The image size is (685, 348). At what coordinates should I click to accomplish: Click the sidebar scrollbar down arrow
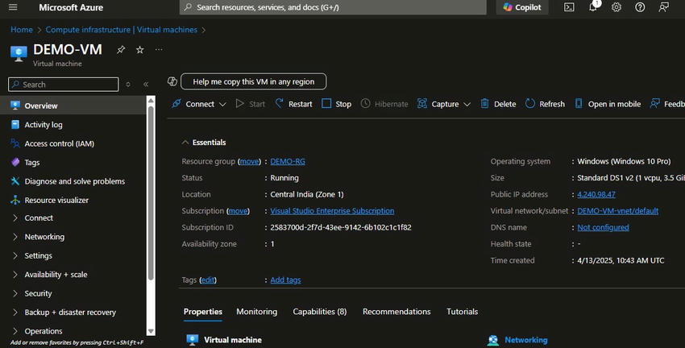[x=151, y=331]
